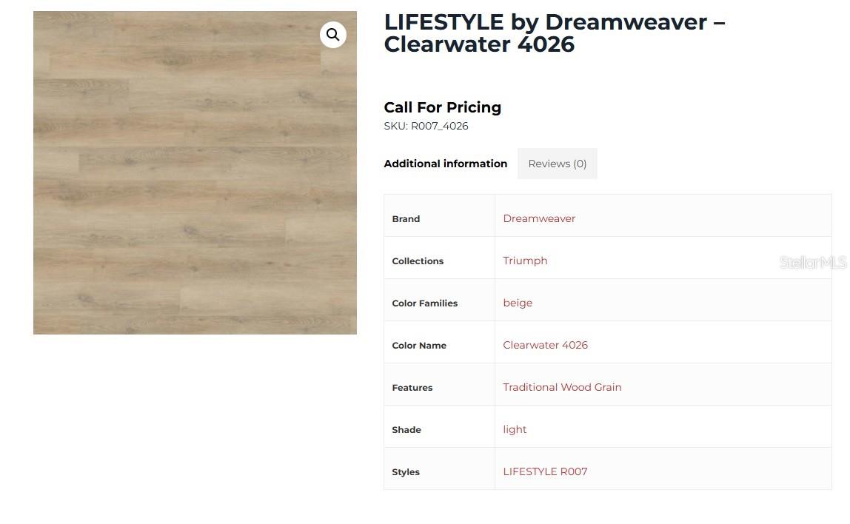Viewport: 850px width, 524px height.
Task: Click the Call For Pricing text
Action: (442, 107)
